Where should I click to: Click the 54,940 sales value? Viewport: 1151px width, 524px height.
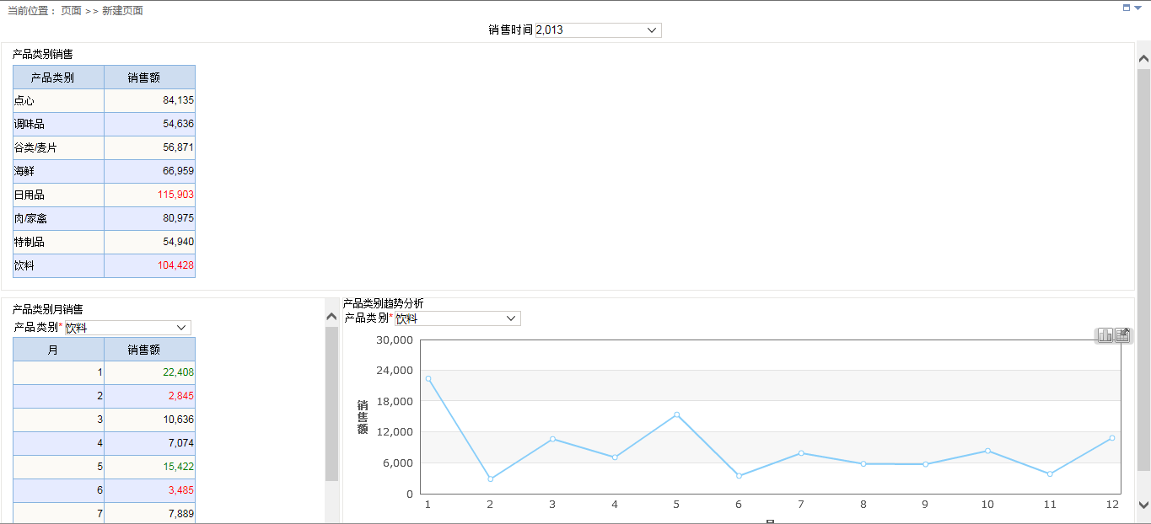(x=178, y=242)
